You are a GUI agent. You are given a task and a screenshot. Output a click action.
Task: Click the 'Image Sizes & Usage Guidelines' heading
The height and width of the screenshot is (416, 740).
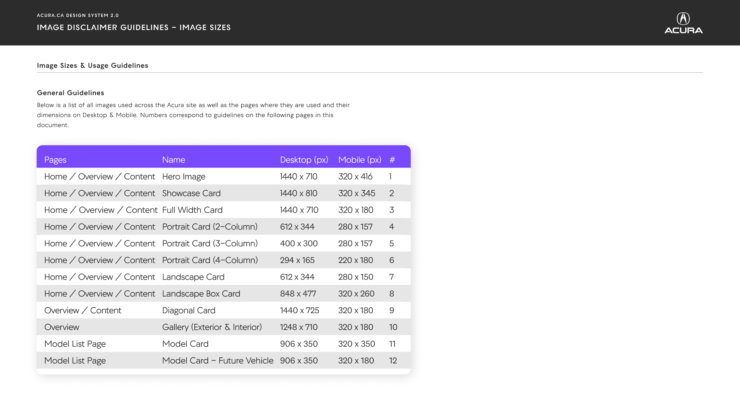coord(92,65)
